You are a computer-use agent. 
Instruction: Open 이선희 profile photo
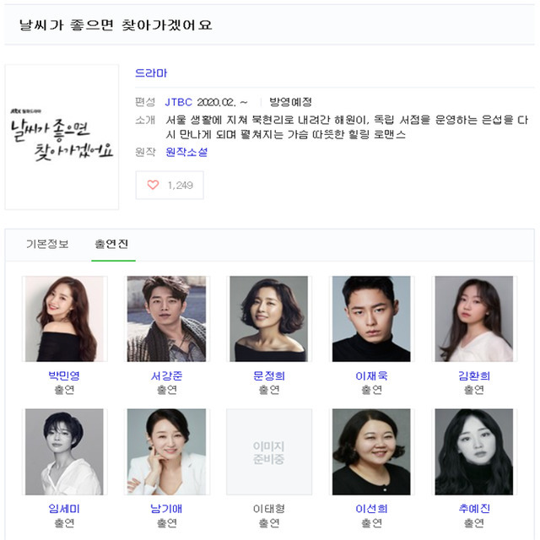click(371, 452)
